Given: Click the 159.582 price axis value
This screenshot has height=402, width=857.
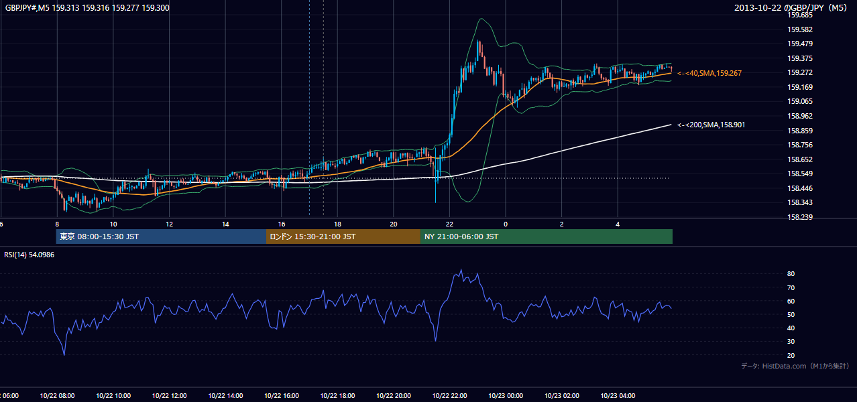Looking at the screenshot, I should pos(800,29).
